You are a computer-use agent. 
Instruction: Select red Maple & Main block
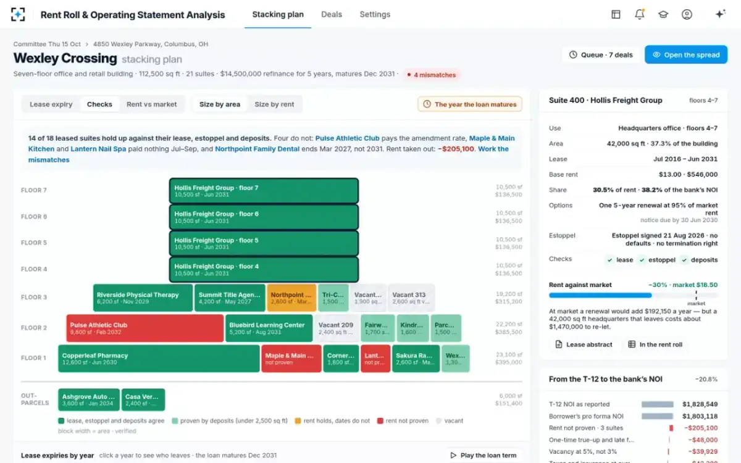tap(291, 359)
